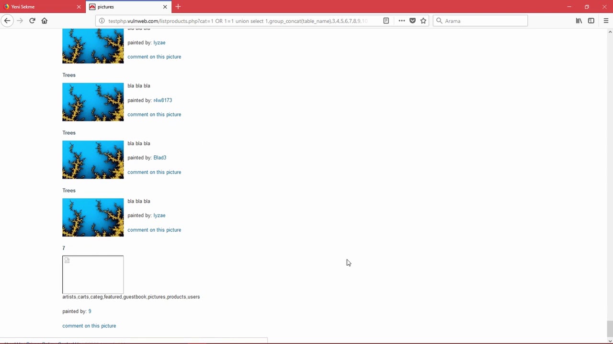Show the sidebars panel
The width and height of the screenshot is (613, 344).
[591, 21]
